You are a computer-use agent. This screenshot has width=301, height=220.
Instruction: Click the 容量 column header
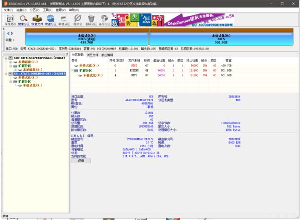228,61
